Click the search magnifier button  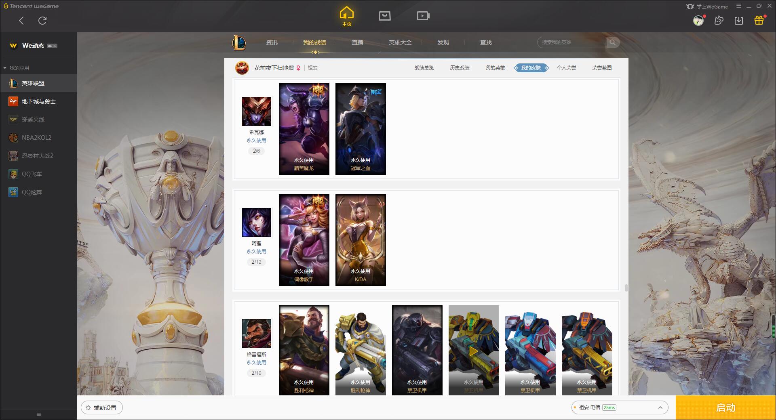click(x=613, y=42)
